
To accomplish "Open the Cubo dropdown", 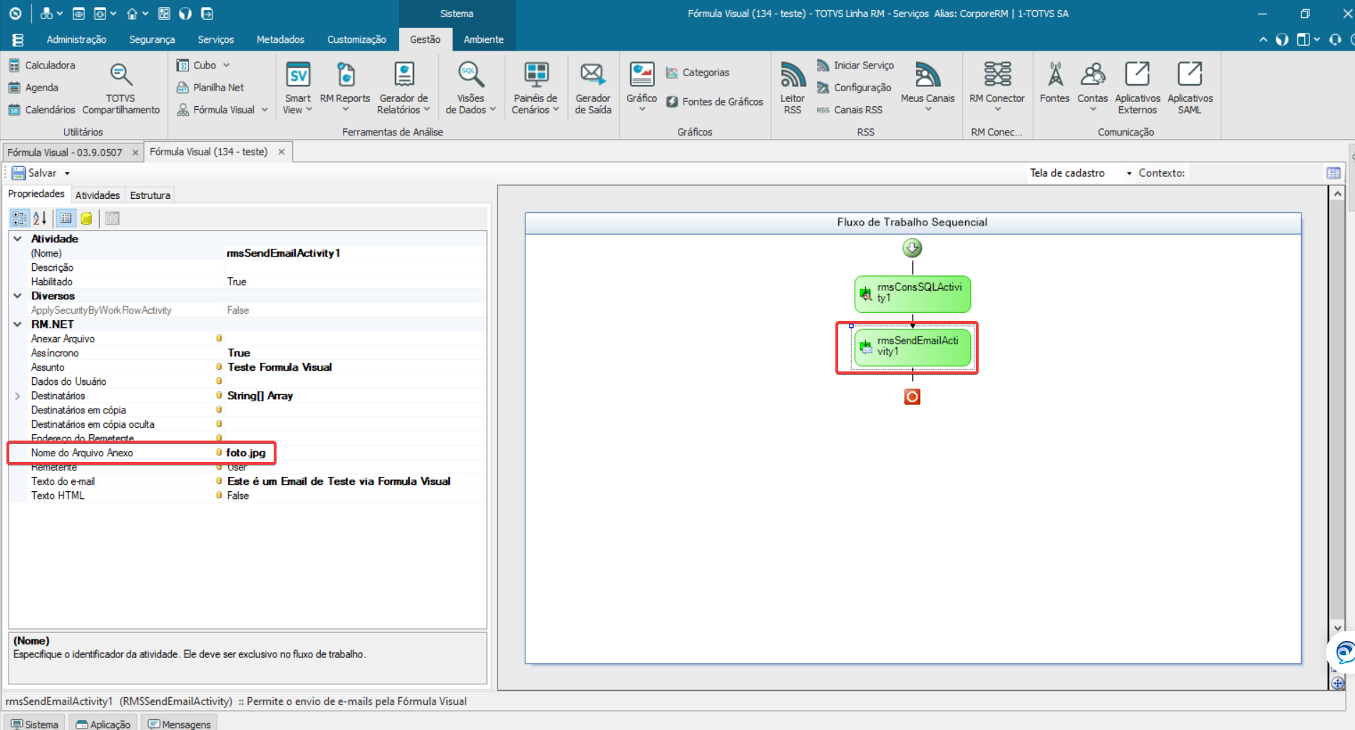I will [x=203, y=65].
